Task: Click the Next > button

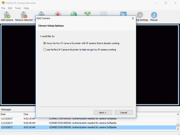Action: click(x=103, y=113)
